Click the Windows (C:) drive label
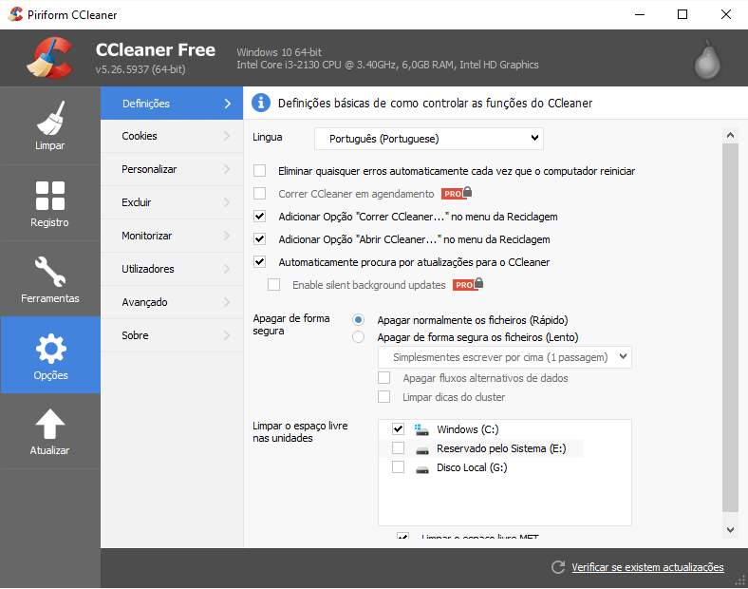 point(467,429)
